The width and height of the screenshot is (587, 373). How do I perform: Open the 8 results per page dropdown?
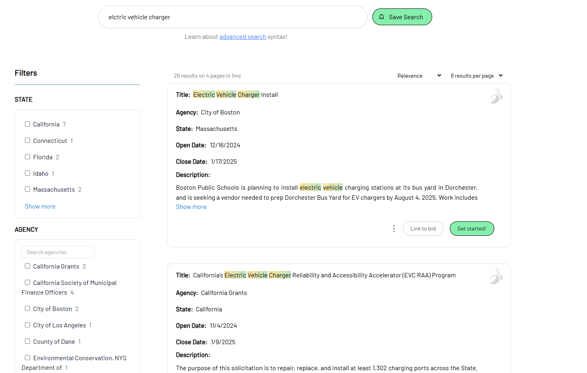(477, 76)
